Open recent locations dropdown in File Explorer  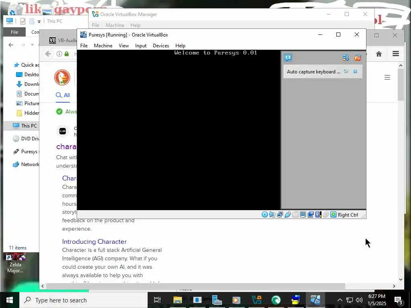tap(32, 45)
